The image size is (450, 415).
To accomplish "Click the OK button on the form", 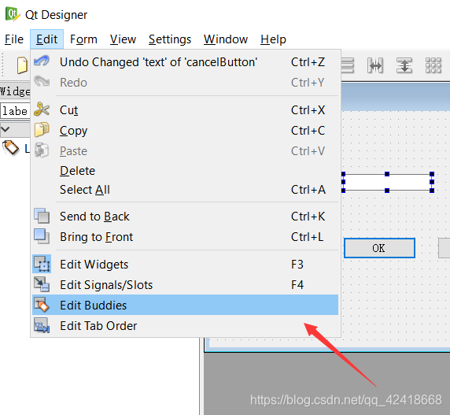I will click(379, 248).
